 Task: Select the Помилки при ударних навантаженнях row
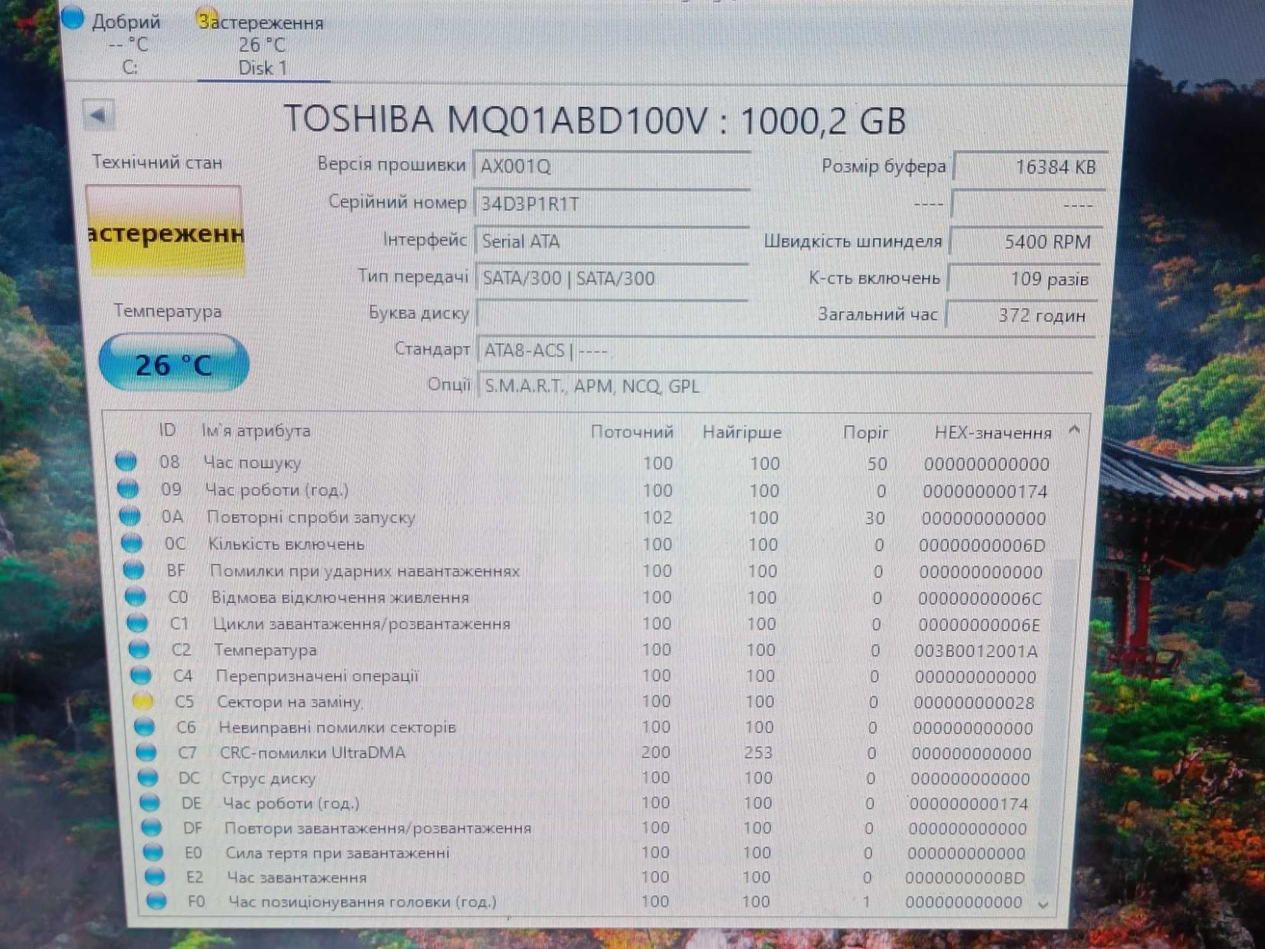pos(584,571)
